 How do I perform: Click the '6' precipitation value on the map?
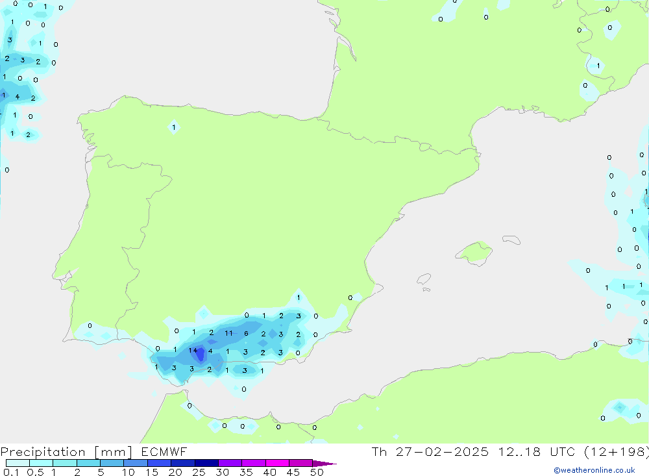tap(246, 333)
